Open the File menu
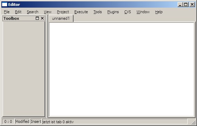The height and width of the screenshot is (126, 197). pos(7,12)
